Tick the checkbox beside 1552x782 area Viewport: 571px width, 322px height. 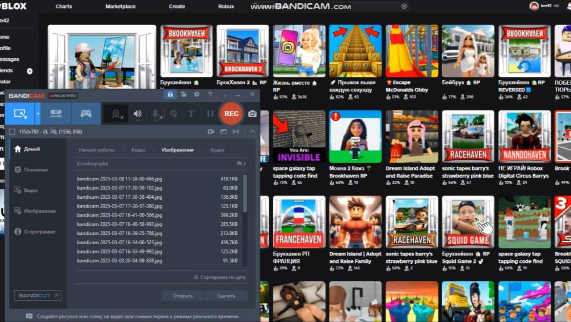tap(13, 132)
